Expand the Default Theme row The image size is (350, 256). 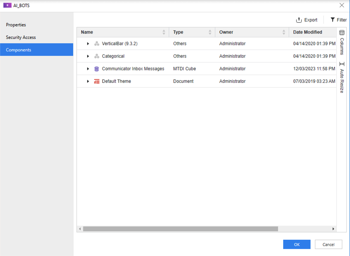click(88, 81)
